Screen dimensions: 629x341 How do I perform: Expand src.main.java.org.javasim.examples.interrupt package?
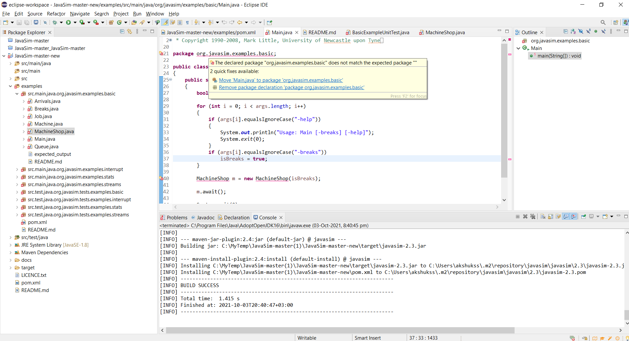pyautogui.click(x=17, y=169)
